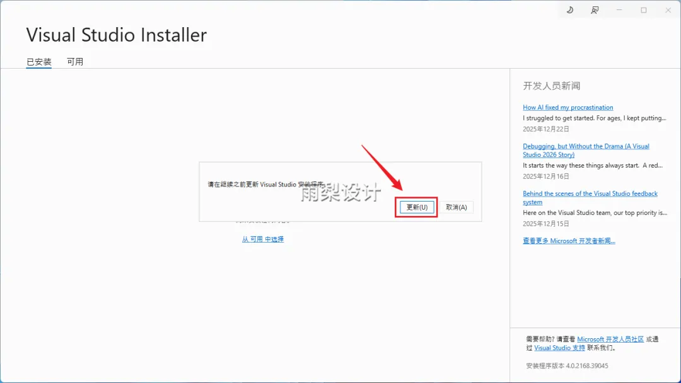Click the date 2025年12月22日
This screenshot has height=383, width=681.
point(546,129)
